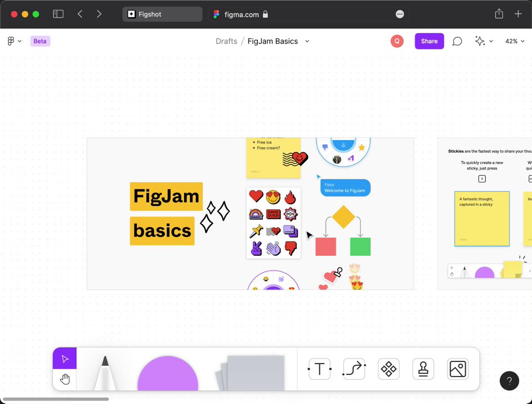The width and height of the screenshot is (532, 404).
Task: Click the Beta badge
Action: click(x=40, y=41)
